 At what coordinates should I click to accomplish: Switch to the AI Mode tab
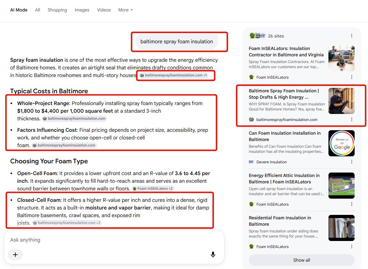[19, 10]
